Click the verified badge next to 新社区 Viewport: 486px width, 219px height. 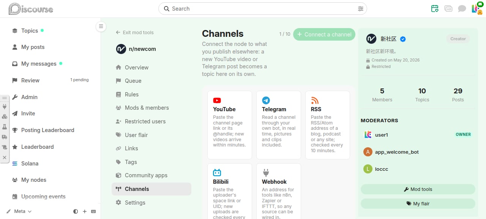(x=403, y=39)
